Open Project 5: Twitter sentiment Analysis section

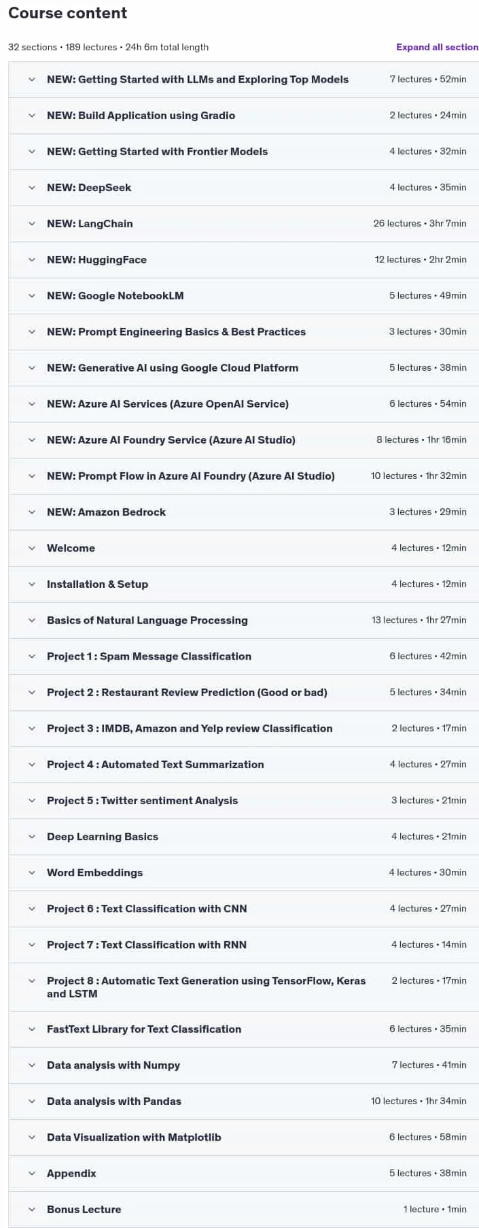click(x=243, y=801)
